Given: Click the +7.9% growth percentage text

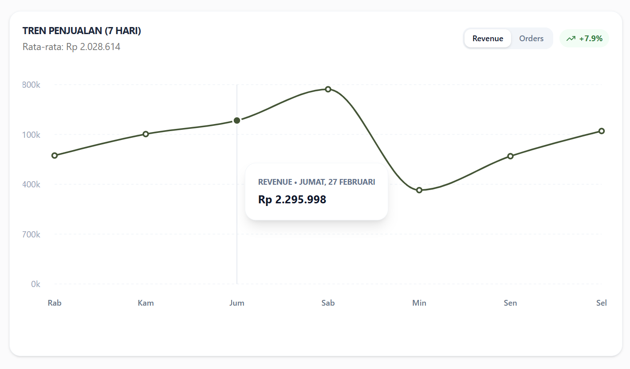Looking at the screenshot, I should point(591,39).
